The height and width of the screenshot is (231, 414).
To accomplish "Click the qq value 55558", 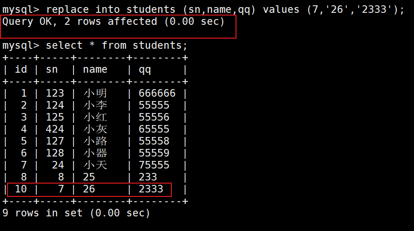I will [154, 141].
